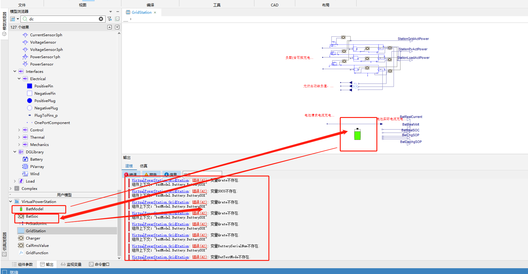This screenshot has height=274, width=528.
Task: Open the 监视变量 bottom panel
Action: (71, 265)
